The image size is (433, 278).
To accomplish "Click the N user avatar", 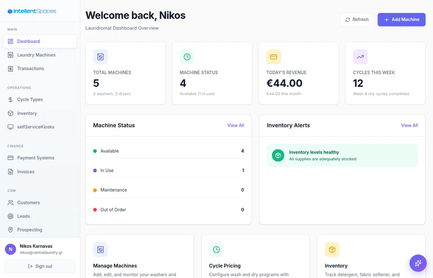I will tap(10, 249).
